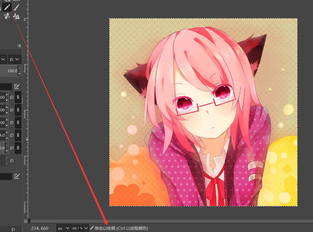Reset the 0.0 slider row to default
The image size is (313, 232).
[12, 148]
